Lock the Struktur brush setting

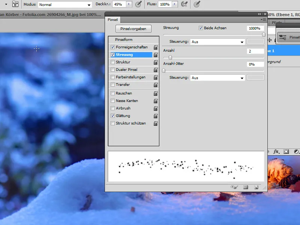[156, 62]
